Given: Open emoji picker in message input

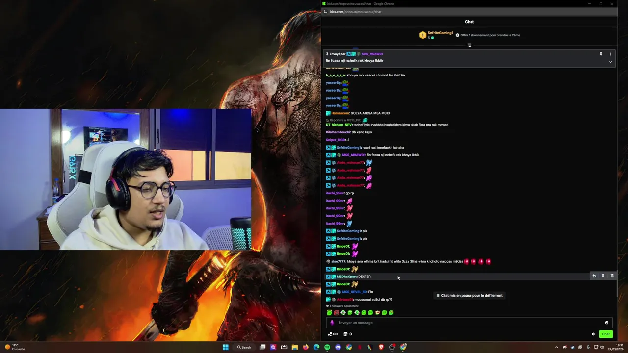Looking at the screenshot, I should coord(607,323).
